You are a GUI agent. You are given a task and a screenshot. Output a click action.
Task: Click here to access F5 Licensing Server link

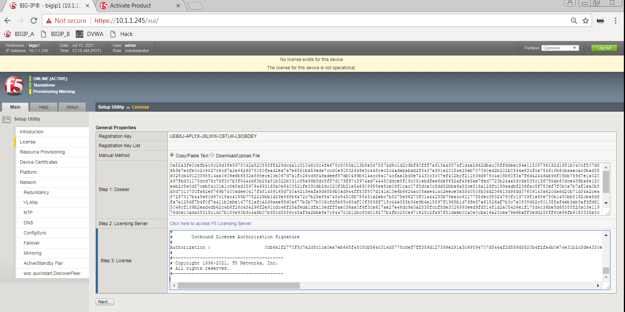pyautogui.click(x=210, y=224)
